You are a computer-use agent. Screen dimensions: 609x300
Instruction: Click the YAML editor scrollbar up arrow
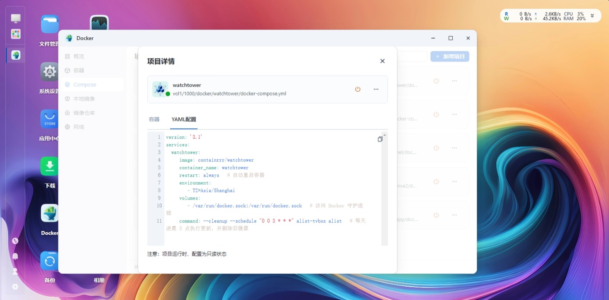(385, 135)
